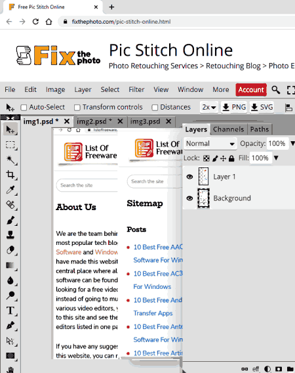
Task: Lock all padlock icon
Action: (231, 158)
